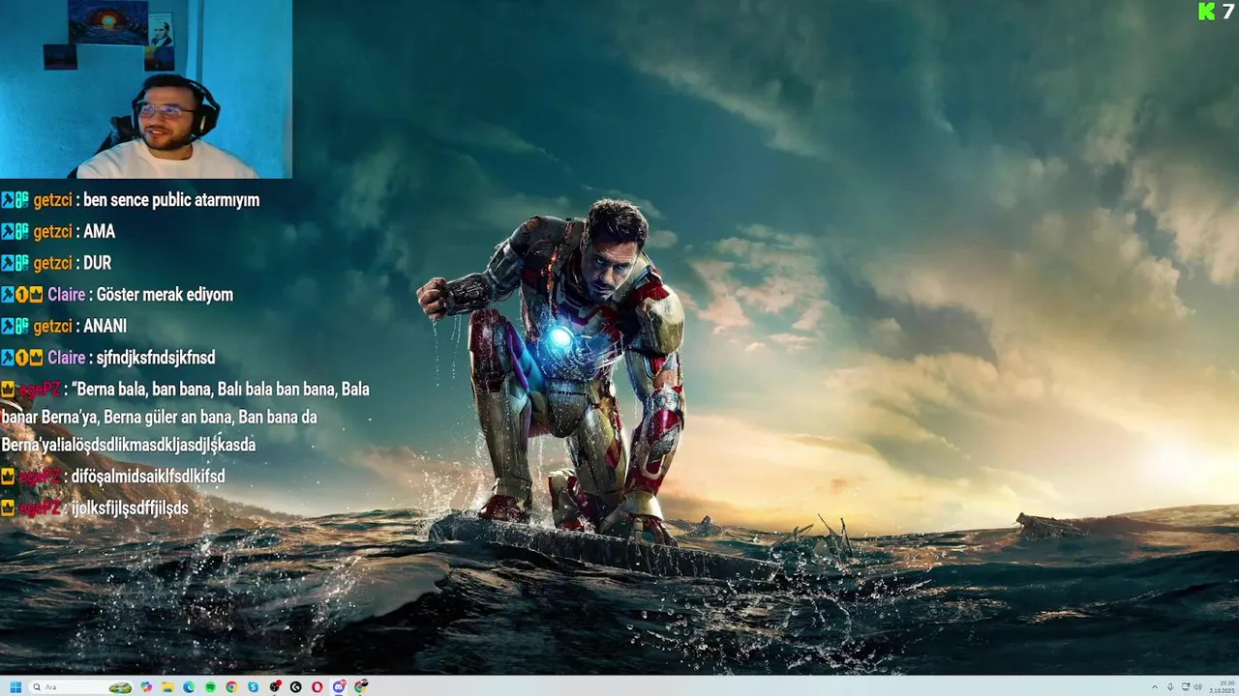Click Claire's message "sjfndjksfndsjkfnsd"

coord(156,358)
